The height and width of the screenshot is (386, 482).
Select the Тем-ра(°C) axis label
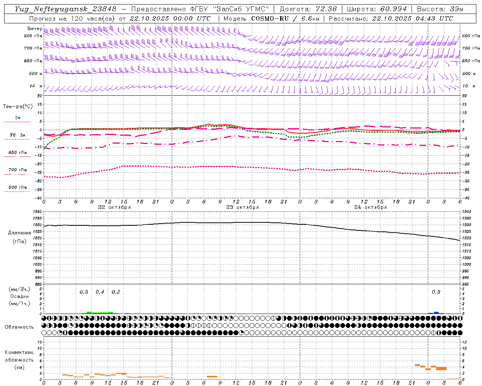click(18, 107)
